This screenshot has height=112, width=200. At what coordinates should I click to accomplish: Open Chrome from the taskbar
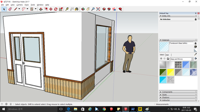[104, 109]
